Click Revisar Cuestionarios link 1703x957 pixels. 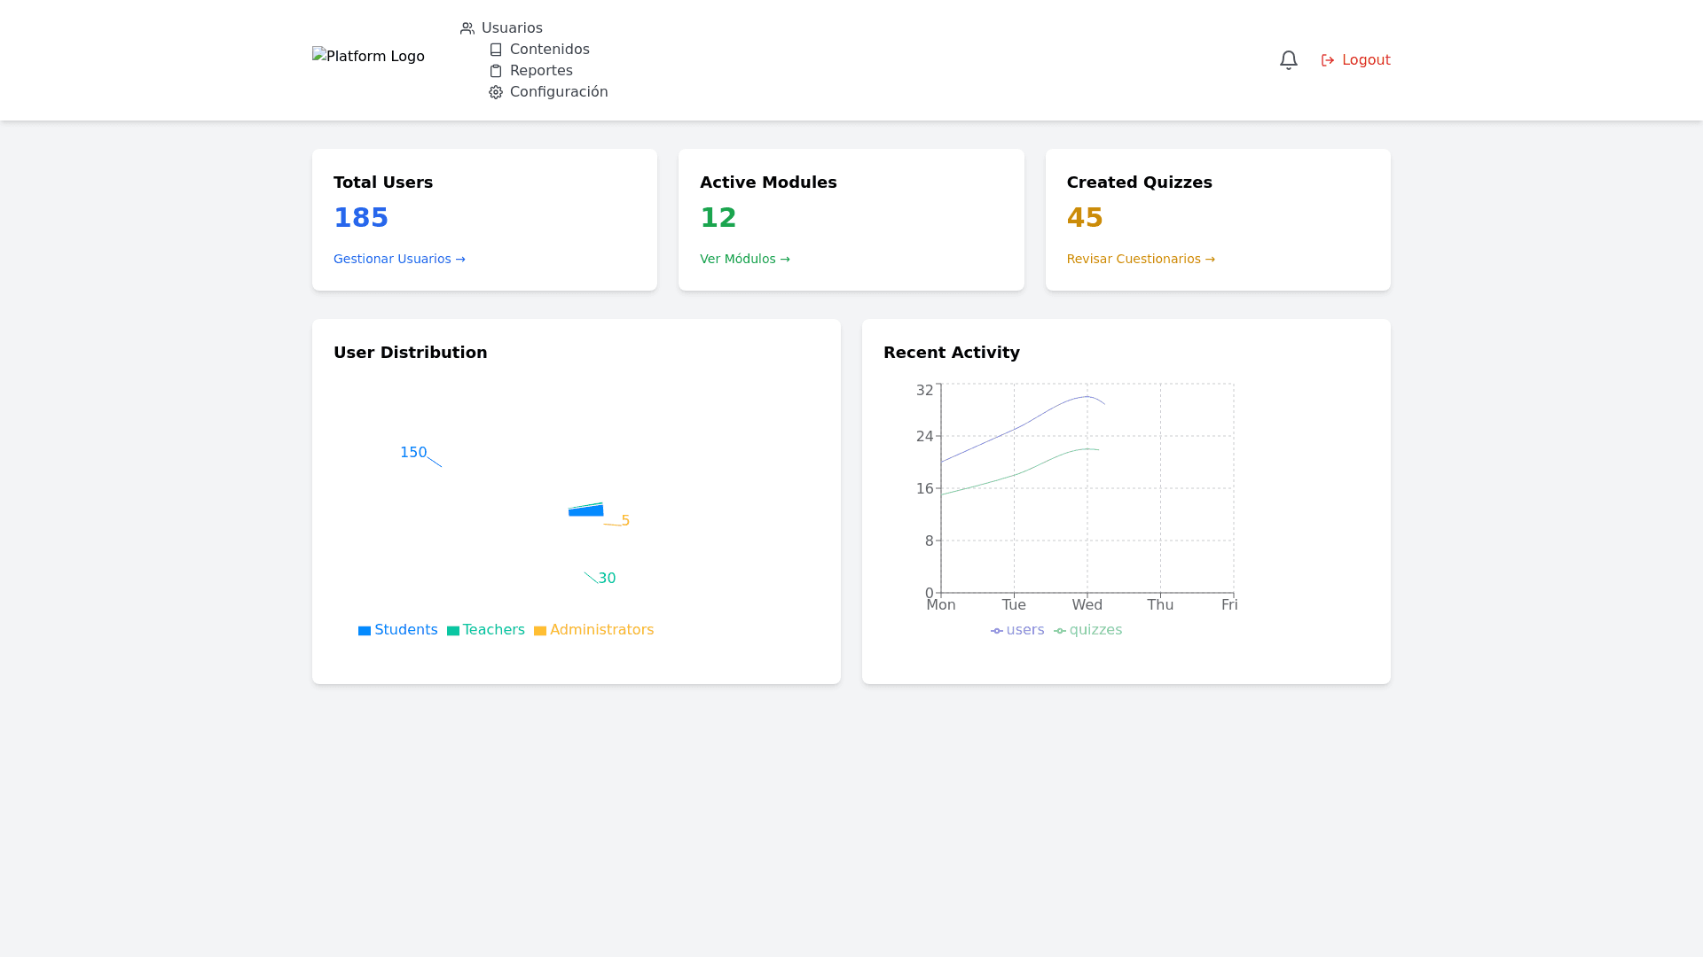(x=1140, y=259)
